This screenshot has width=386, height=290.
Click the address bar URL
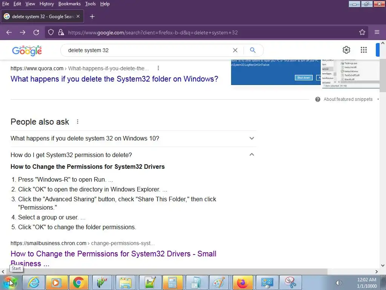pos(153,32)
